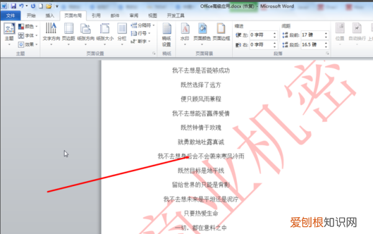Adjust the 段前 spacing spinner arrows
Screen dimensions: 373x234
coord(326,35)
